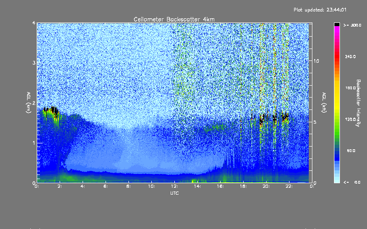The image size is (367, 229).
Task: Click the '18:' tick on the UTC axis
Action: point(243,186)
